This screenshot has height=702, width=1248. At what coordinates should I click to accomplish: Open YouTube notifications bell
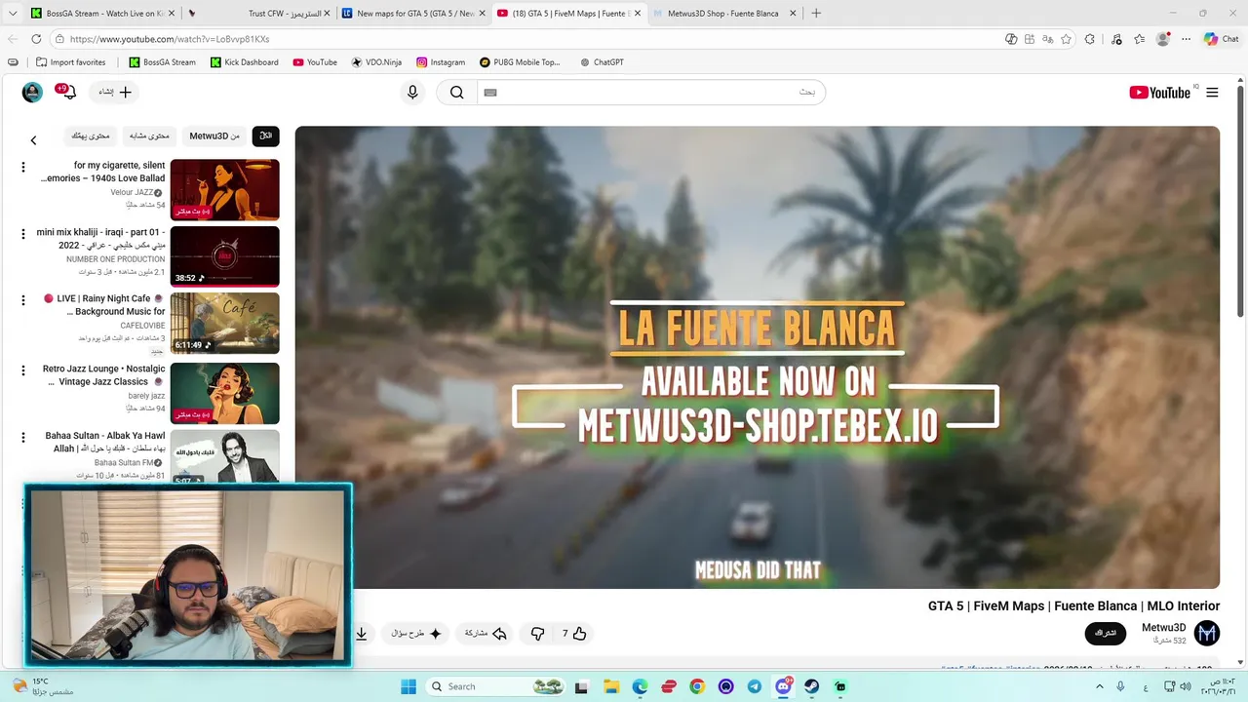coord(68,93)
